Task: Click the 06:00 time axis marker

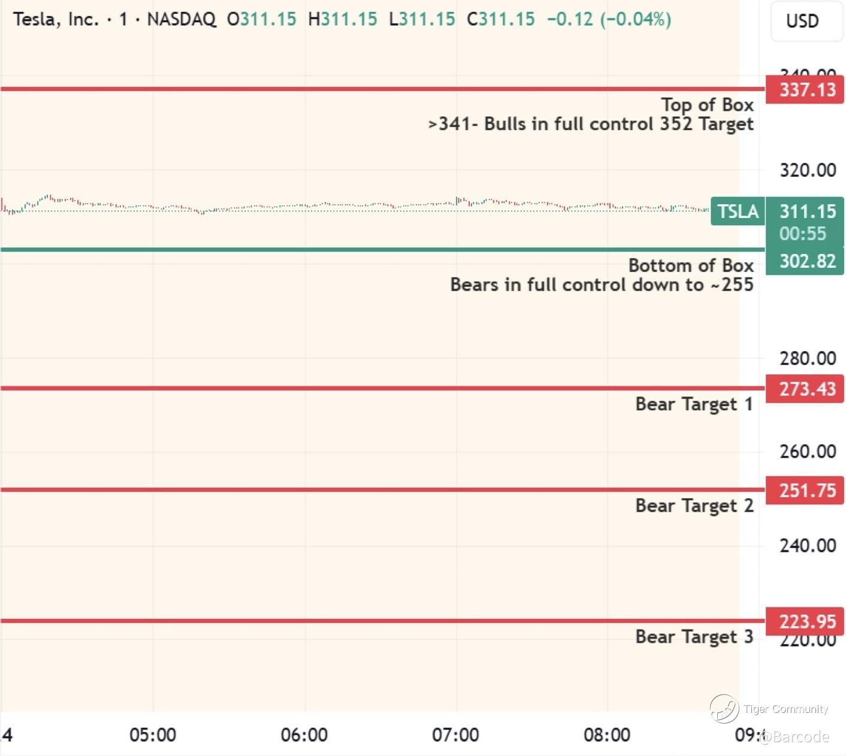Action: point(304,735)
